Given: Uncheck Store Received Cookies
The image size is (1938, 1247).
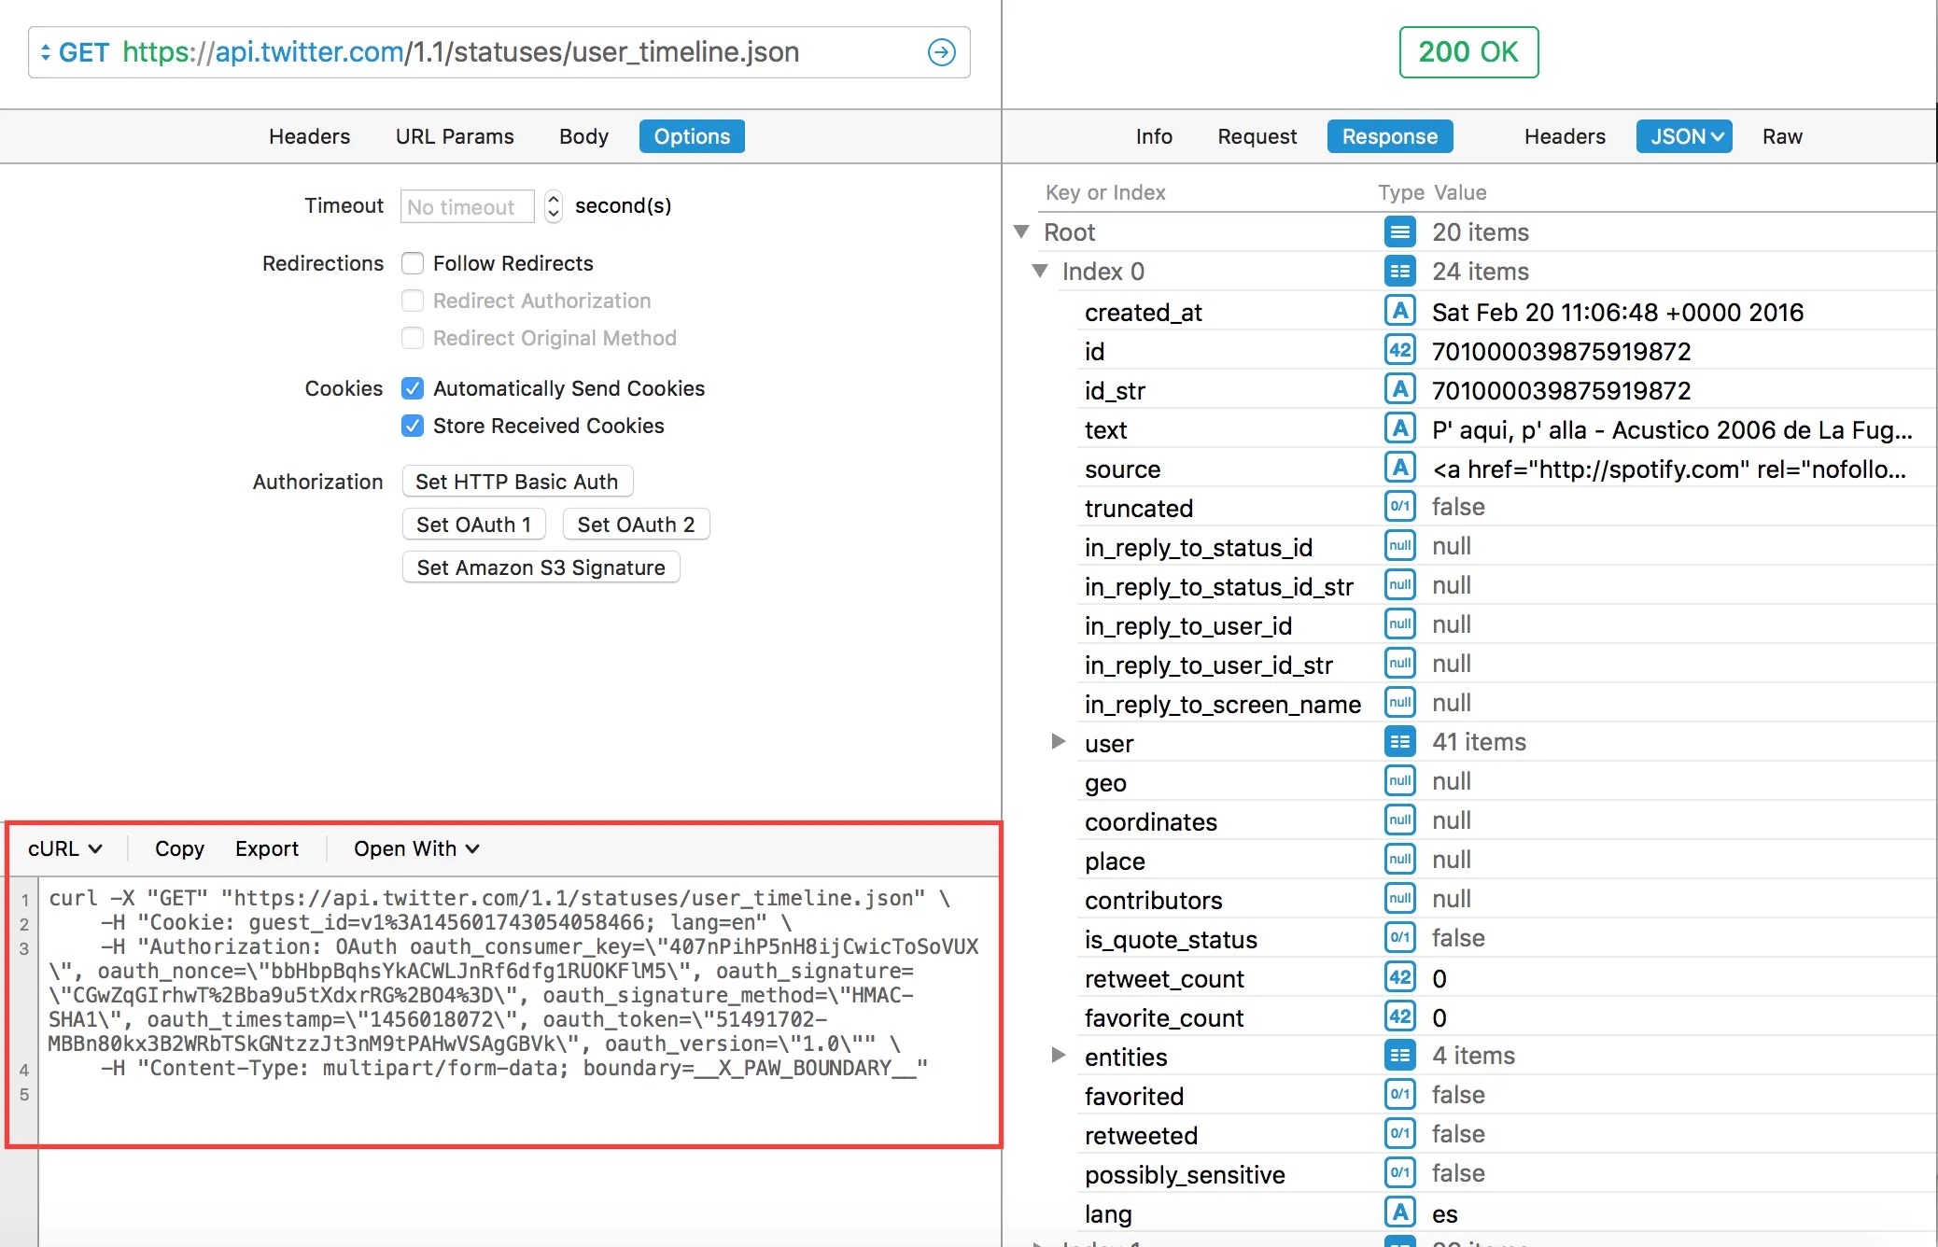Looking at the screenshot, I should pyautogui.click(x=413, y=426).
